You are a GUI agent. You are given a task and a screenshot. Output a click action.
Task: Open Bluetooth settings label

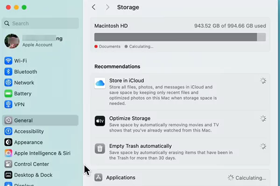(26, 72)
